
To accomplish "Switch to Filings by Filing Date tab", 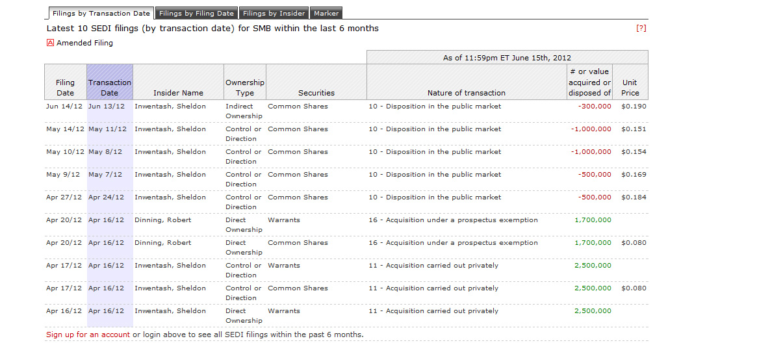I will point(196,13).
